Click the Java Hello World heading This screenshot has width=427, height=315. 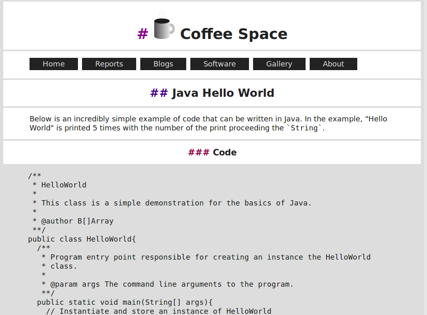[x=223, y=93]
